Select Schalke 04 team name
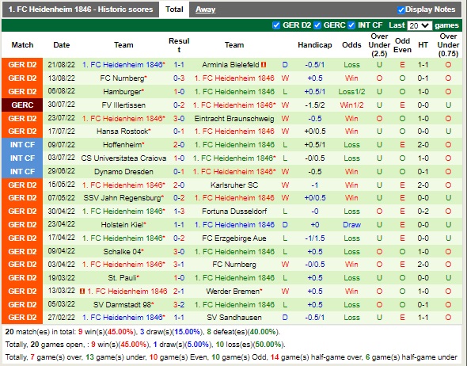Image resolution: width=467 pixels, height=366 pixels. pyautogui.click(x=122, y=252)
